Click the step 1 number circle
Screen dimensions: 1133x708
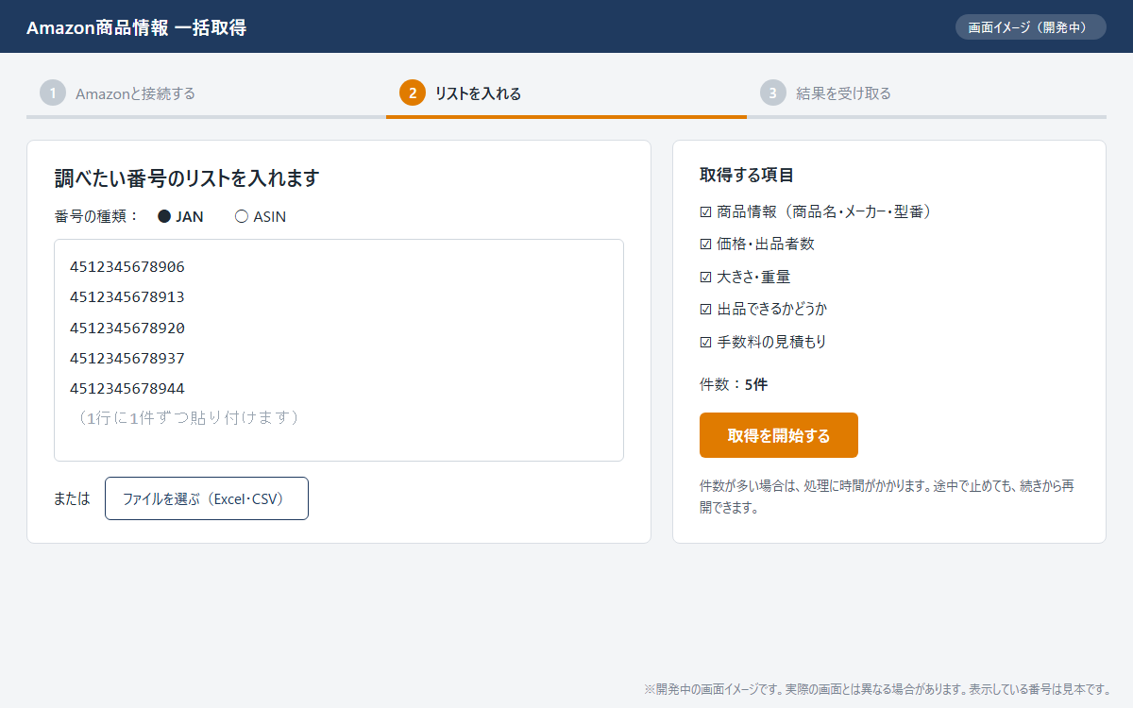pos(53,93)
